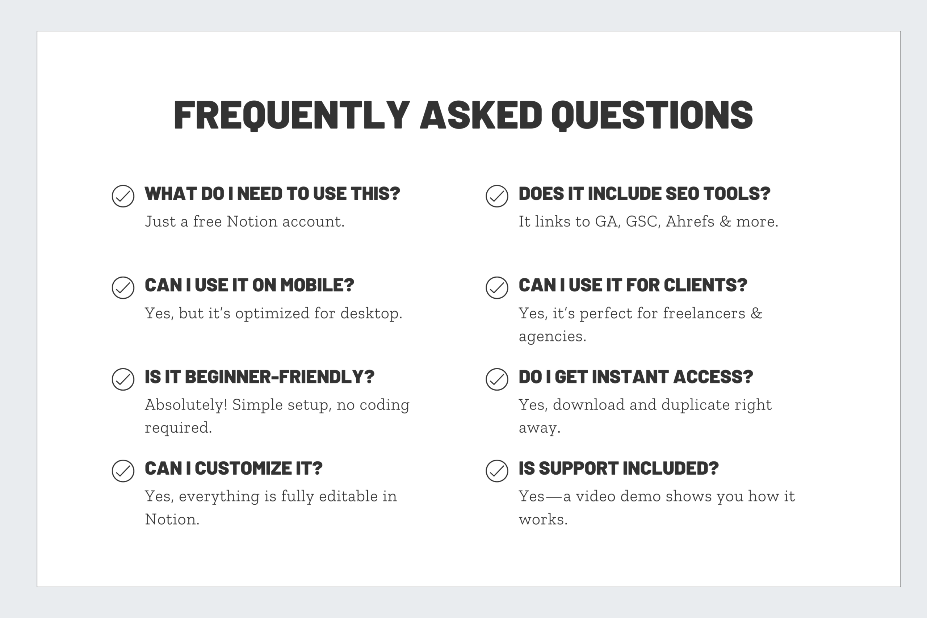Screen dimensions: 927x618
Task: Select 'Is it beginner-friendly?' heading
Action: pos(259,377)
